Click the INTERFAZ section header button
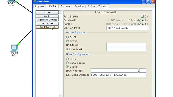 tap(47, 23)
